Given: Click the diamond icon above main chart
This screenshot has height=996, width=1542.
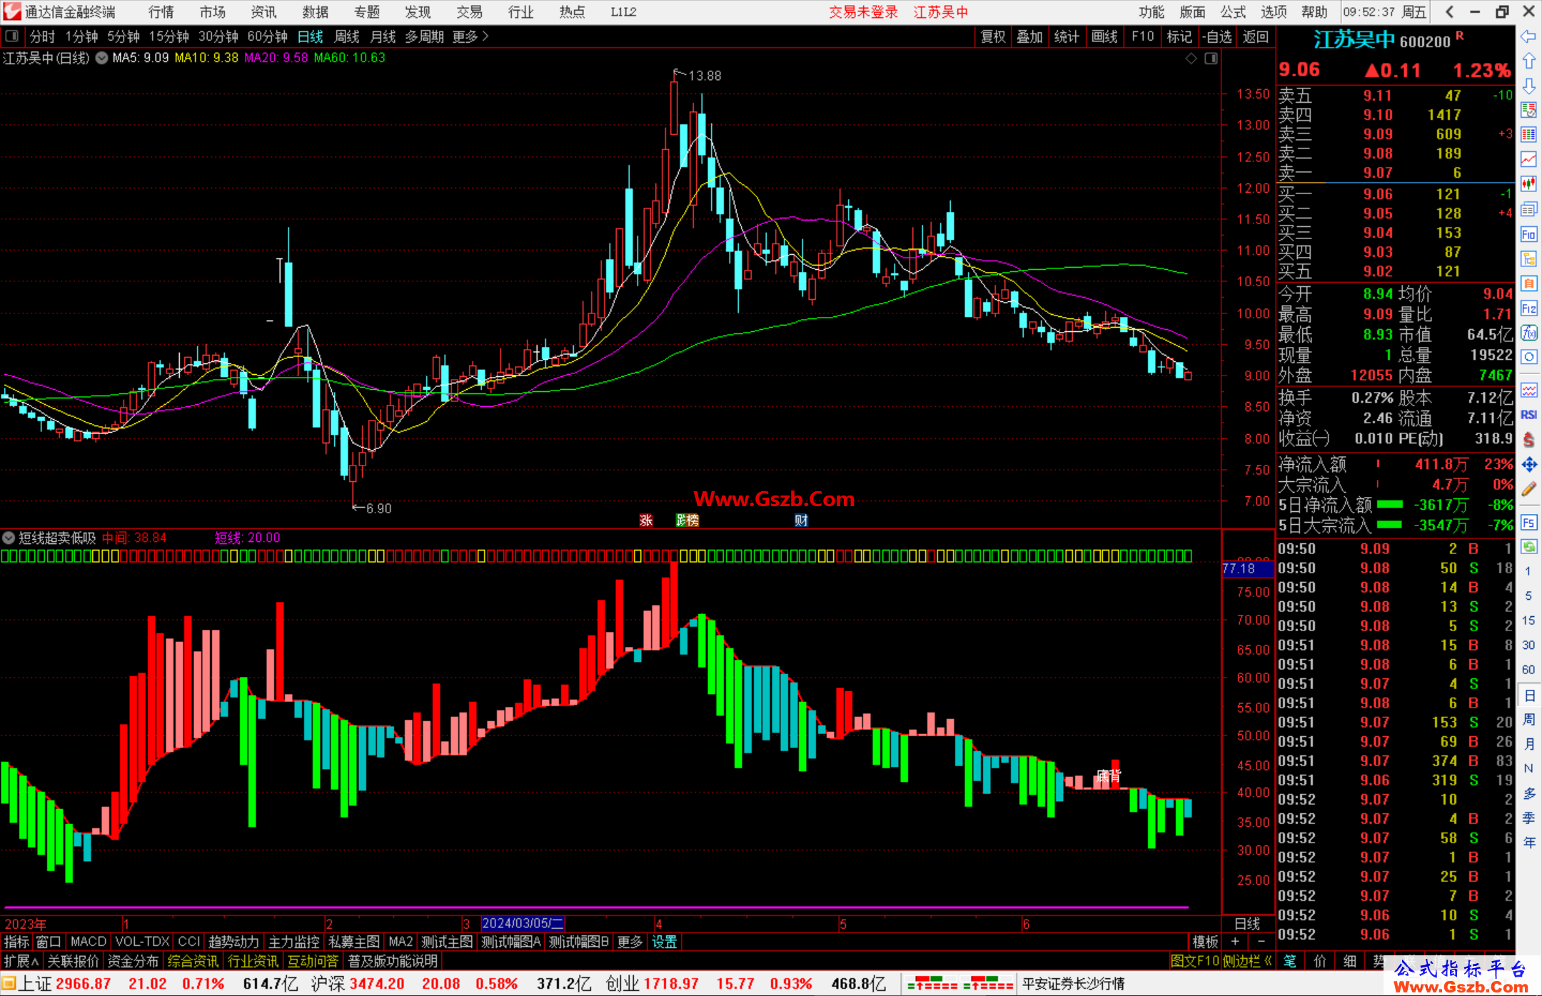Looking at the screenshot, I should pos(1191,59).
